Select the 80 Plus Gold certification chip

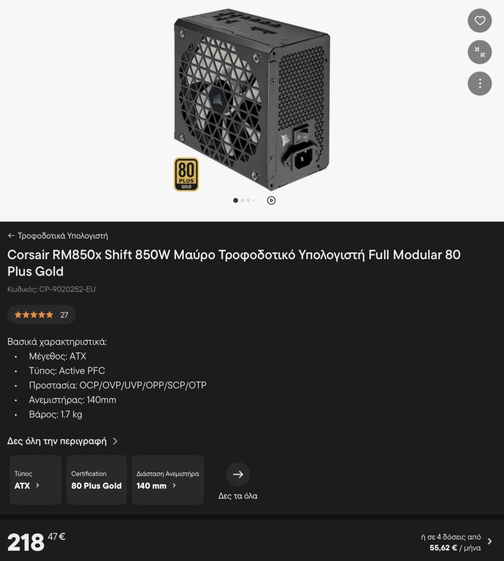[96, 480]
